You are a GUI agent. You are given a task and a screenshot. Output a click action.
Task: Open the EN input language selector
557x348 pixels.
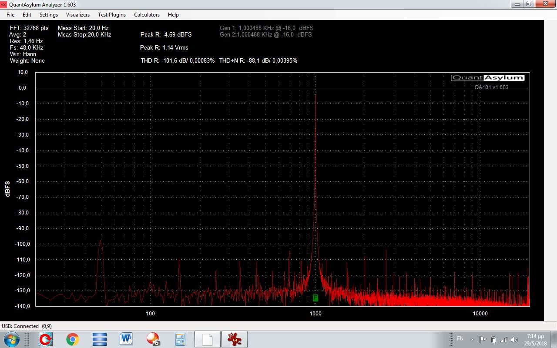(460, 338)
